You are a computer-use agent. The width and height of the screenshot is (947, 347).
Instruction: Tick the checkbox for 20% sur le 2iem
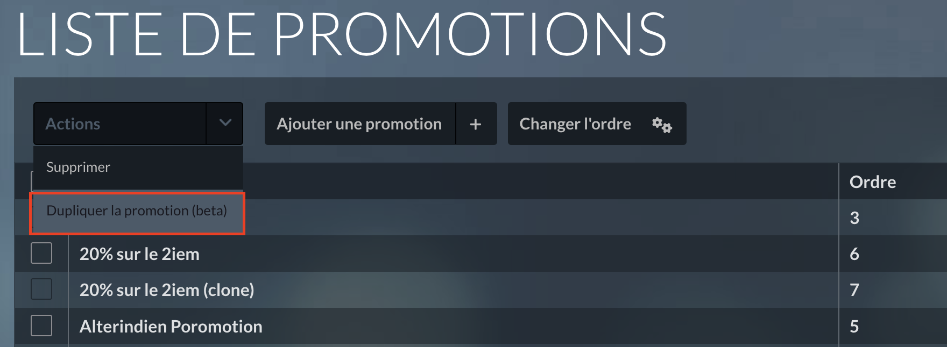coord(41,253)
